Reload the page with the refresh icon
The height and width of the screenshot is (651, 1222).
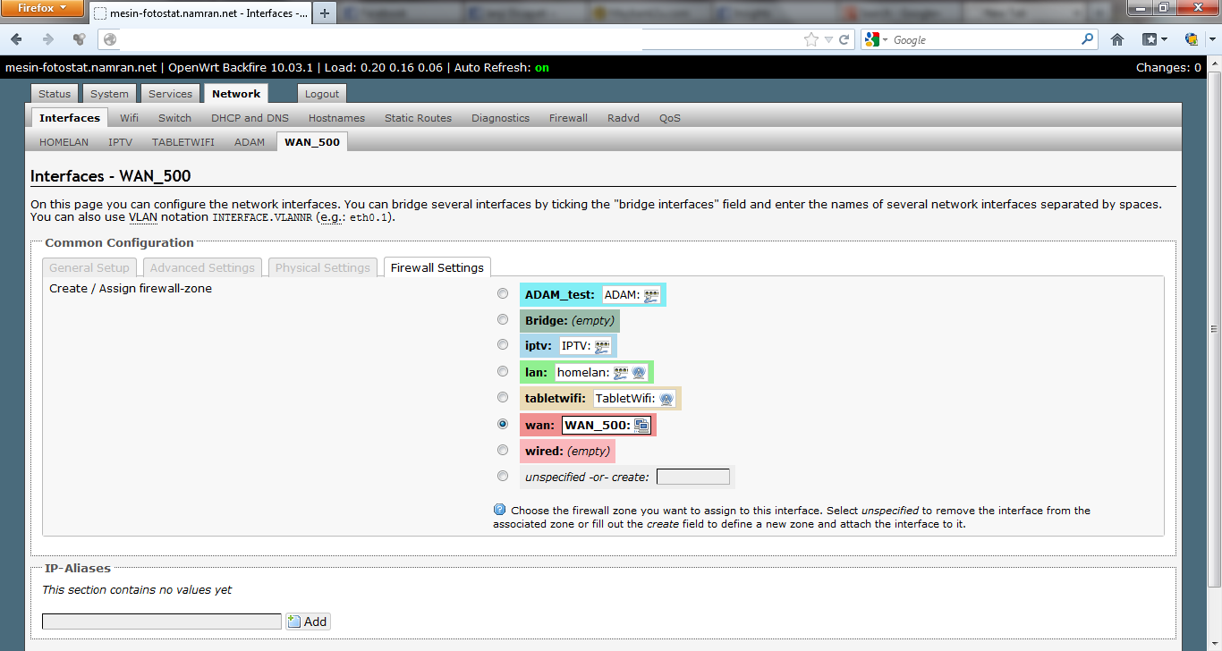tap(844, 39)
